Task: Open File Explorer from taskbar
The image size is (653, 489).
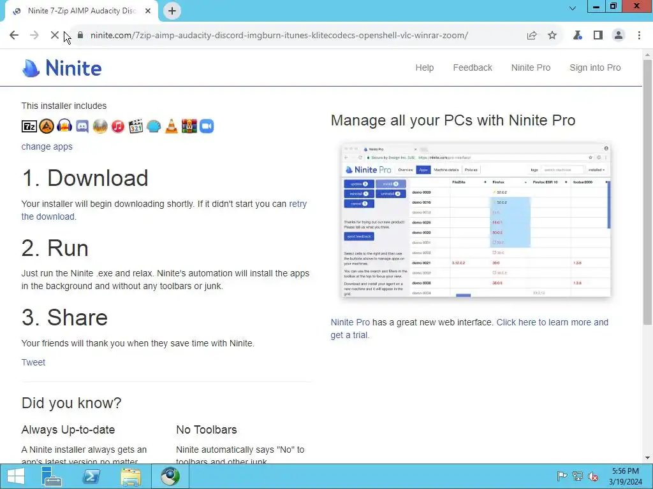Action: [131, 476]
